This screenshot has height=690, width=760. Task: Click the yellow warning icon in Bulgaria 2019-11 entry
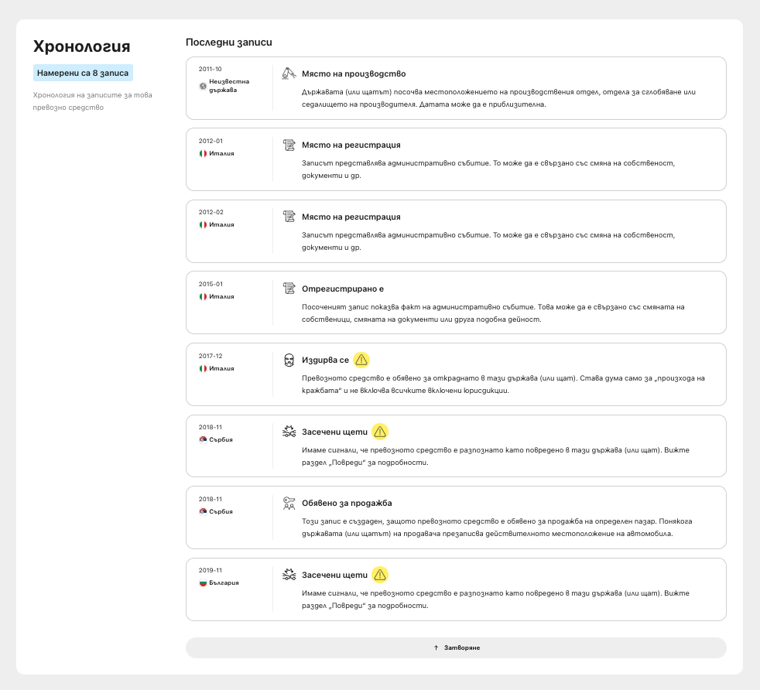pos(380,575)
